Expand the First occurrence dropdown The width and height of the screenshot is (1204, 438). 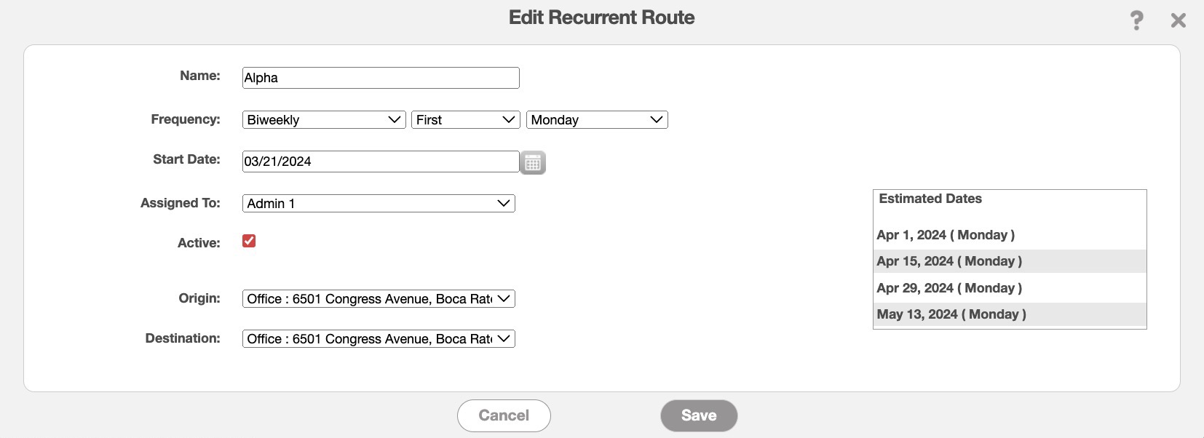click(x=465, y=120)
